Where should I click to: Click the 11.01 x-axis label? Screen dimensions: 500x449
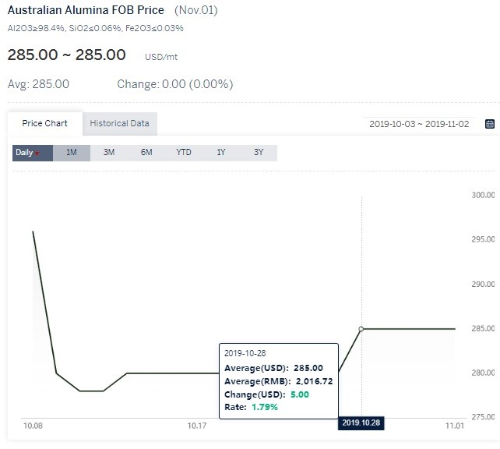click(x=455, y=426)
